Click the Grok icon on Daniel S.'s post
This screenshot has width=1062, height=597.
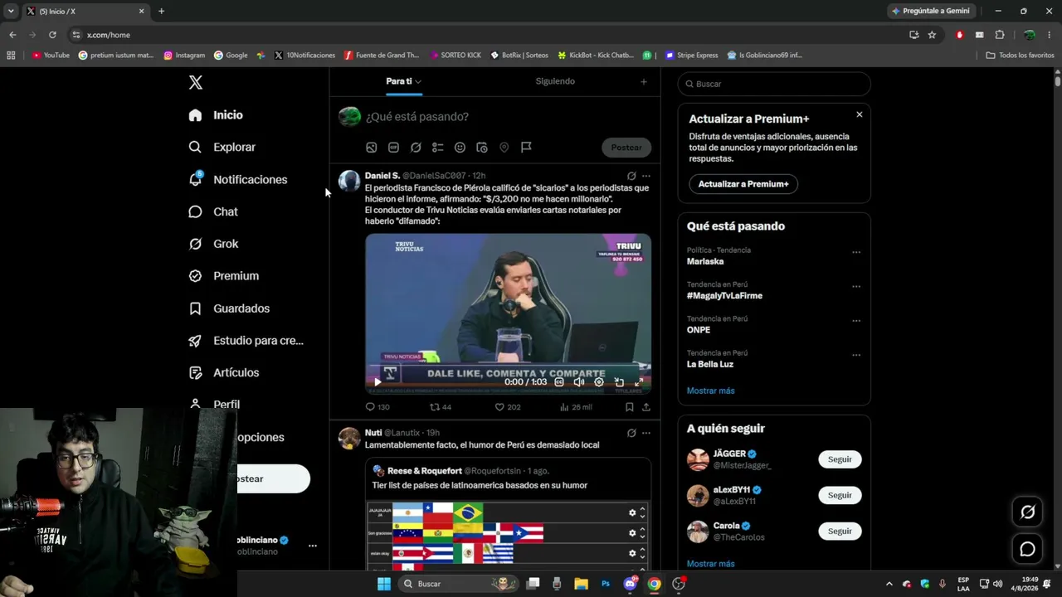pos(631,176)
